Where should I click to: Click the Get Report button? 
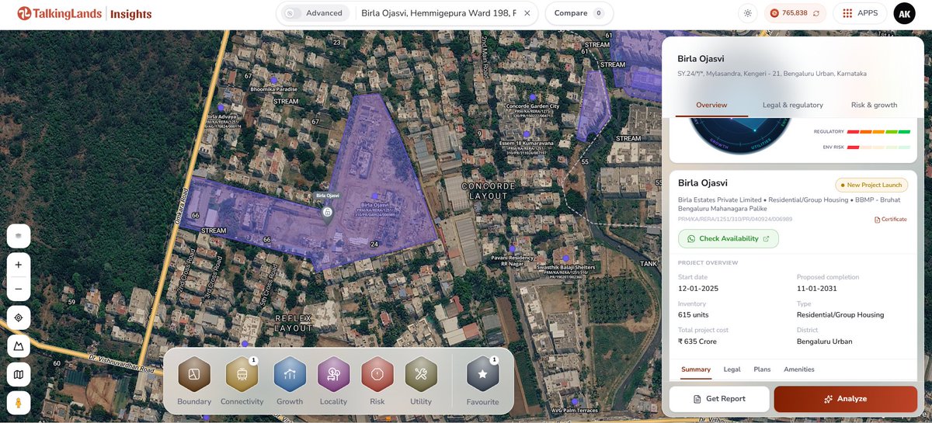point(719,399)
